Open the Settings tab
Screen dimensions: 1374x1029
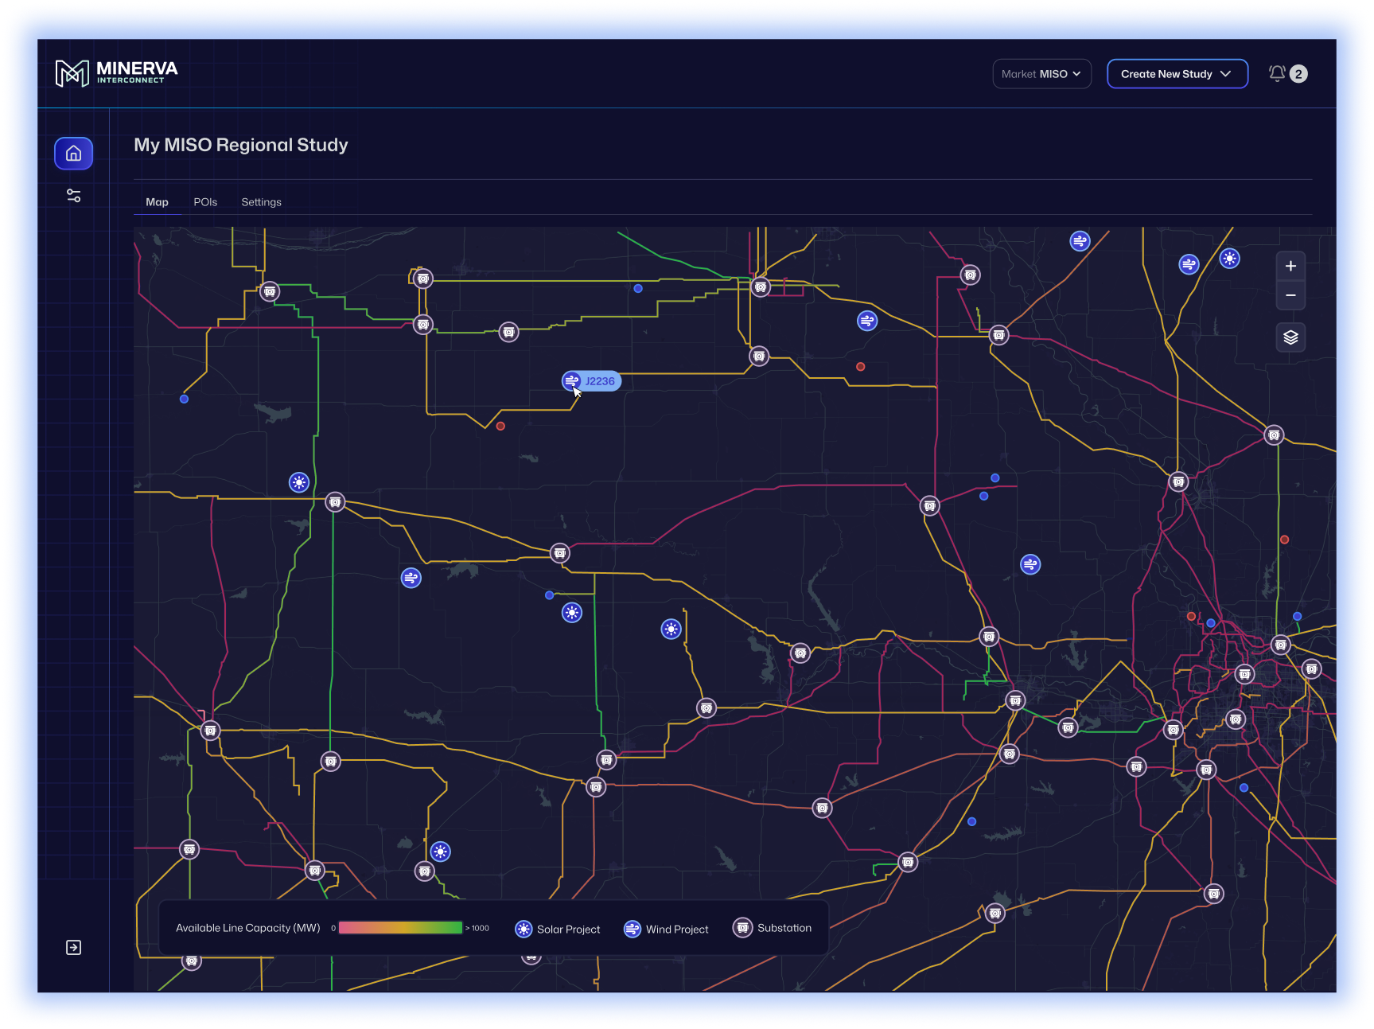pyautogui.click(x=261, y=202)
